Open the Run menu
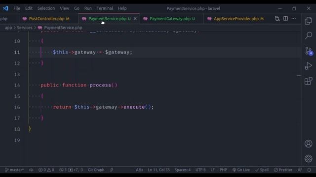Viewport: 316px width, 177px height. point(88,8)
